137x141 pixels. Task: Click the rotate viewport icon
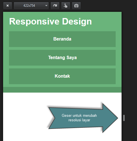(x=55, y=6)
